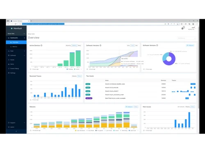Screen dimensions: 205x153
Task: Select last time range on Software Versions line chart
Action: coord(137,45)
